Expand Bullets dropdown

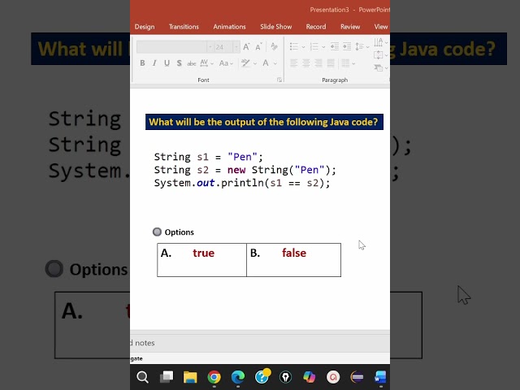tap(303, 47)
